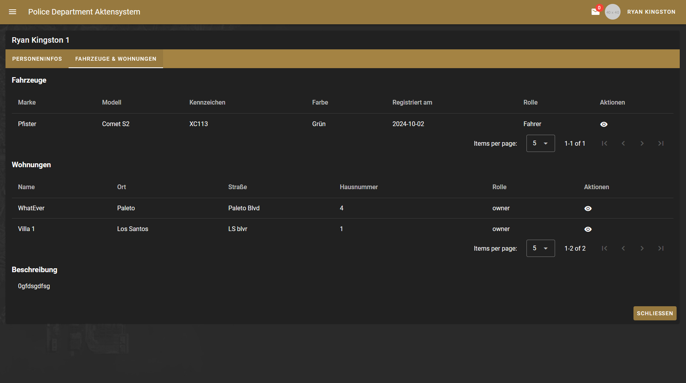The width and height of the screenshot is (686, 383).
Task: View details of the Pfister Comet S2 vehicle
Action: point(604,124)
